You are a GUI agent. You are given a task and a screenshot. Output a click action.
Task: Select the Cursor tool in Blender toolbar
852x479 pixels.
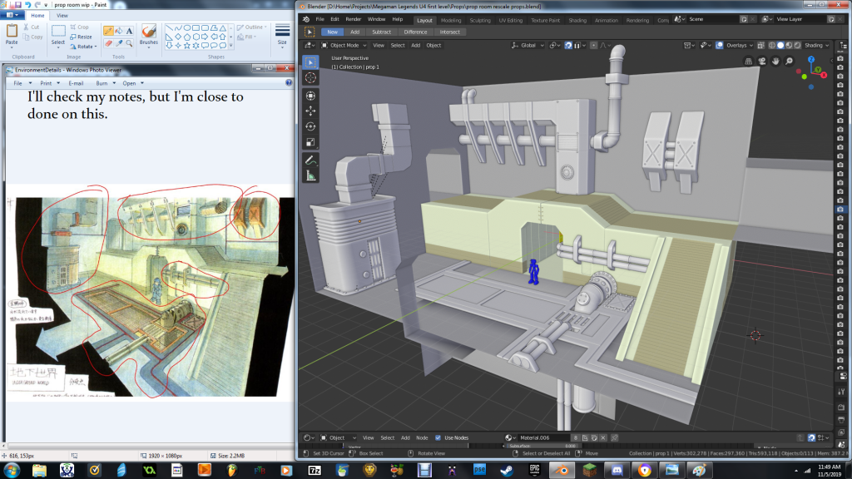(311, 77)
